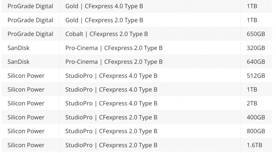The height and width of the screenshot is (153, 276).
Task: Click StudioPro CFexpress 2.0 in 1.6TB row
Action: 111,145
